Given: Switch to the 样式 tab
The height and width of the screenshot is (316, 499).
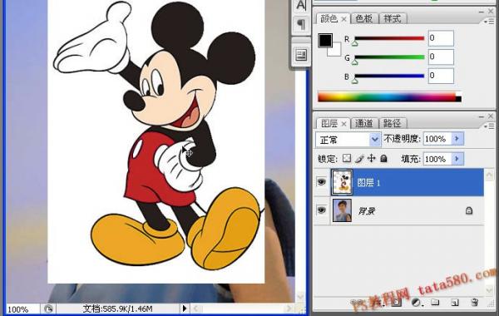Looking at the screenshot, I should pyautogui.click(x=393, y=19).
